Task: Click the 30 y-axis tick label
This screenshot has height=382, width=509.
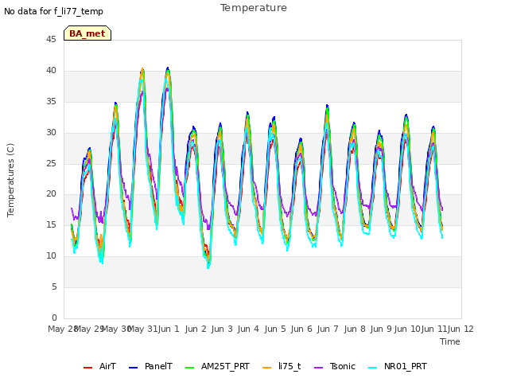Action: tap(51, 132)
